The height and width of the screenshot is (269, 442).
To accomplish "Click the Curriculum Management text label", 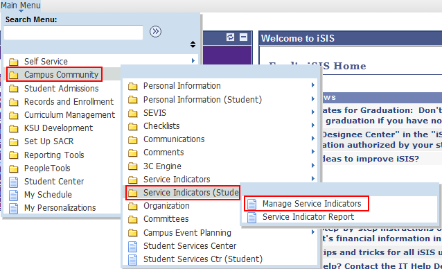I will click(70, 115).
